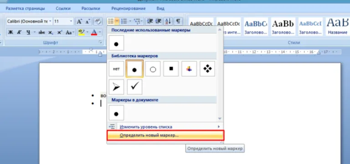Open the multilevel list button

click(138, 21)
